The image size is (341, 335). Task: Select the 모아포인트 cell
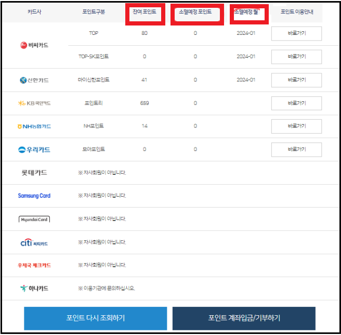(x=94, y=149)
